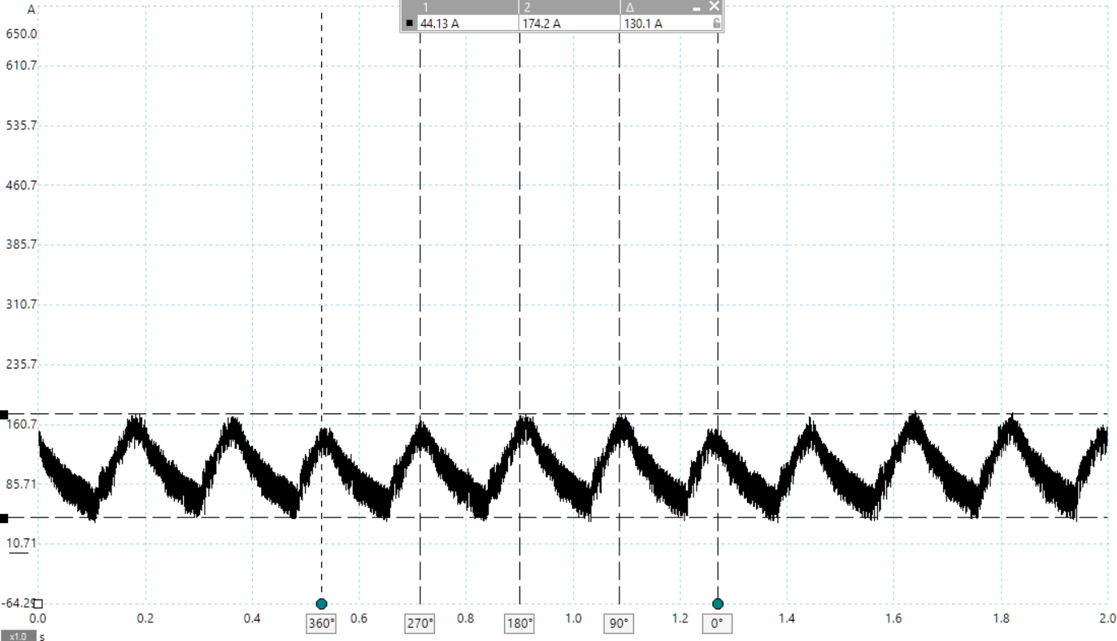
Task: Click the 85.71 vertical axis label
Action: tap(22, 483)
